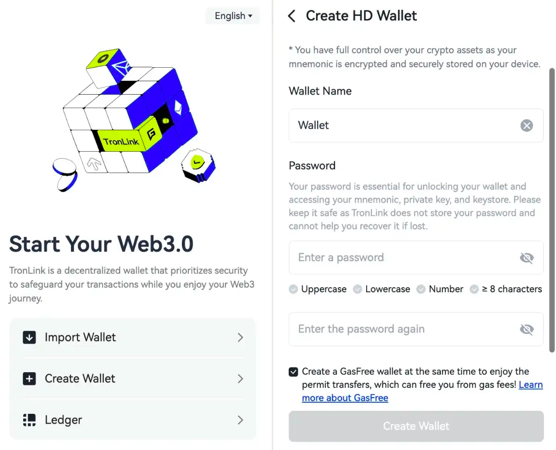Click the Ledger device icon
This screenshot has width=556, height=450.
29,420
